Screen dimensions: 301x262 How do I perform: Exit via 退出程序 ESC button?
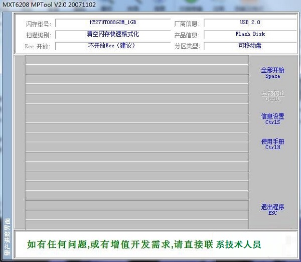pos(272,210)
